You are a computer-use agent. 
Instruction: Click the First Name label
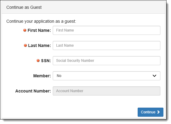pyautogui.click(x=39, y=30)
